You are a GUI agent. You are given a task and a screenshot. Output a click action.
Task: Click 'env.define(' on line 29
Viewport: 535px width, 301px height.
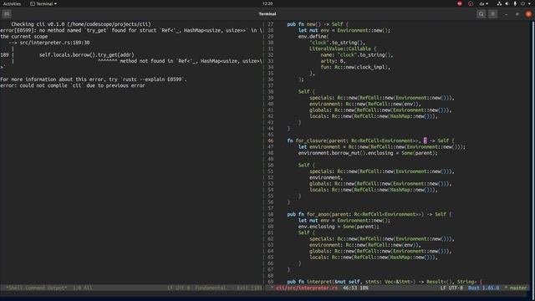(313, 37)
